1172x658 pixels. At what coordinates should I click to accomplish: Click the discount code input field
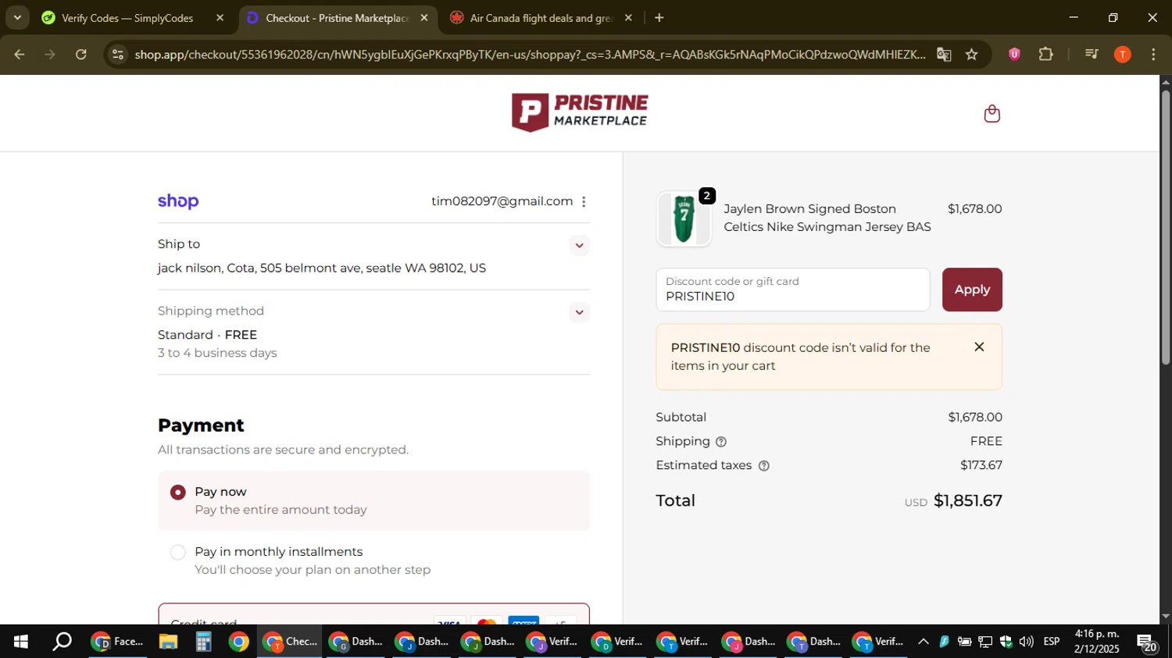(x=793, y=290)
